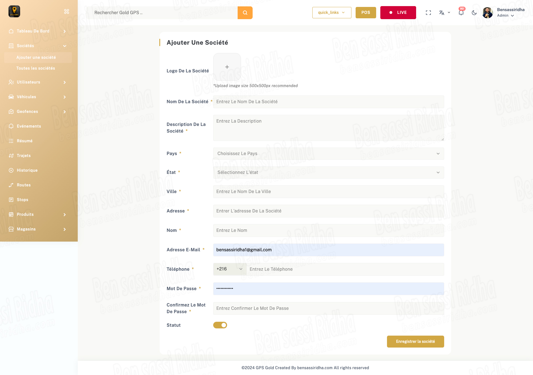This screenshot has height=375, width=533.
Task: Expand the Véhicules sidebar menu
Action: pyautogui.click(x=37, y=97)
